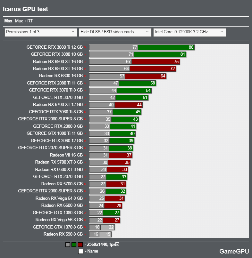The width and height of the screenshot is (252, 258).
Task: Click the green legend color swatch
Action: [74, 245]
